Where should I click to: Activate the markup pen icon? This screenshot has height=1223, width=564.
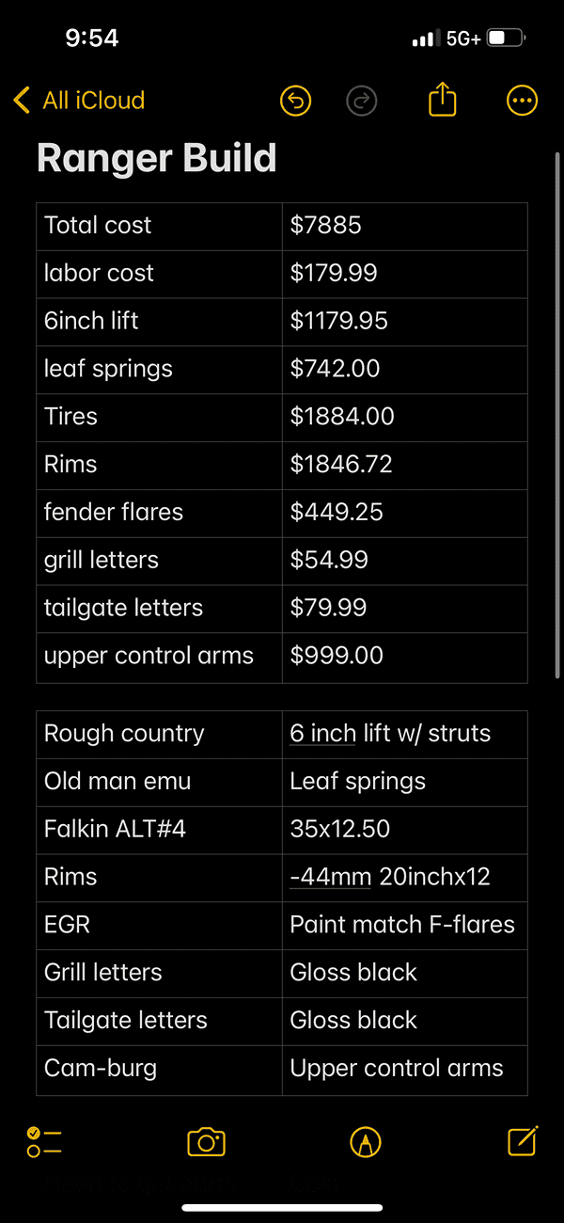(365, 1141)
